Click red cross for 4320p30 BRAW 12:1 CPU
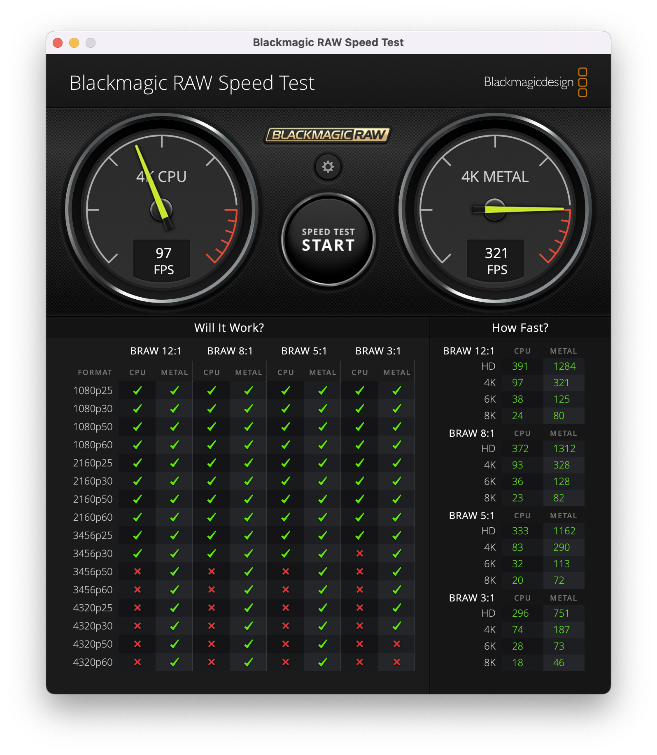Image resolution: width=657 pixels, height=755 pixels. click(137, 626)
